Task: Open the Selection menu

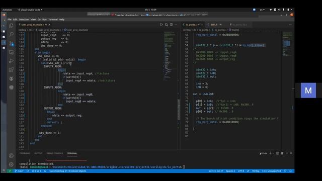Action: pyautogui.click(x=24, y=20)
